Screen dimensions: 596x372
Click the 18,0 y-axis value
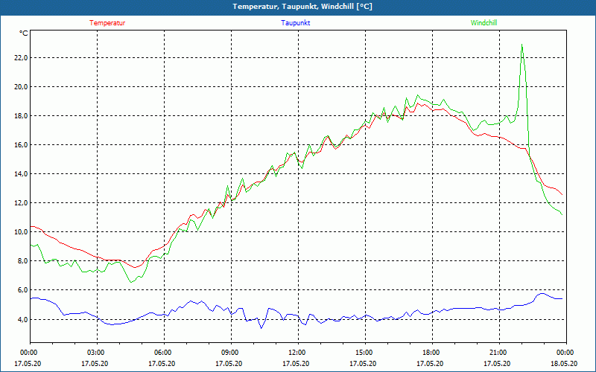click(21, 116)
